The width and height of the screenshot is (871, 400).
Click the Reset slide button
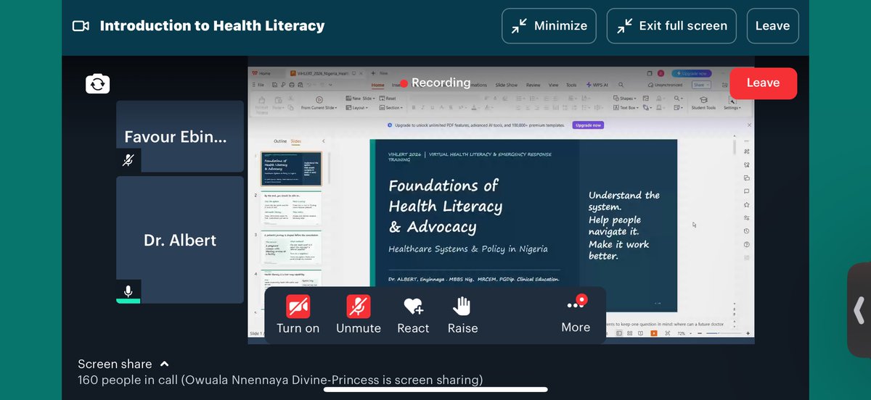387,98
